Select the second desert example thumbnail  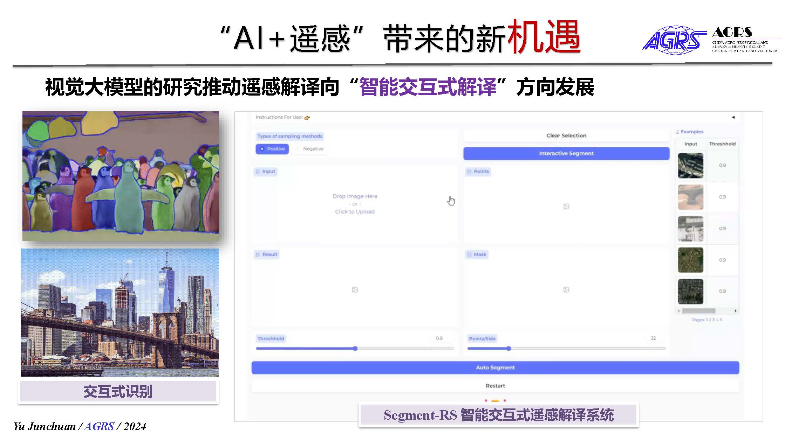(x=690, y=197)
